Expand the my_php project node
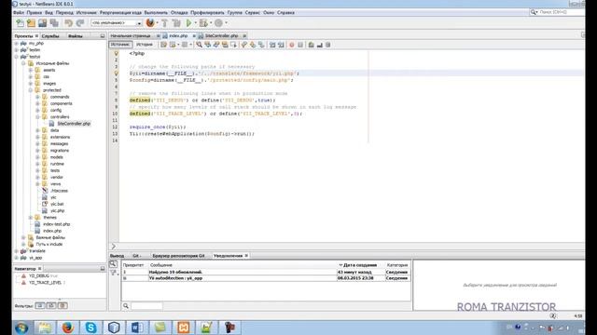 click(17, 44)
